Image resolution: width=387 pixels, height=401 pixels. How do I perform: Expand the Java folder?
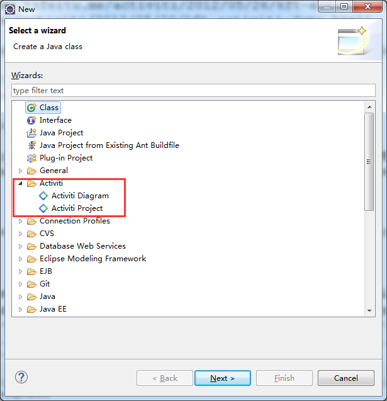(x=20, y=297)
